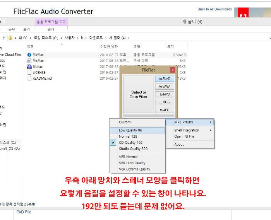
Task: Click the to APE button
Action: [x=165, y=110]
